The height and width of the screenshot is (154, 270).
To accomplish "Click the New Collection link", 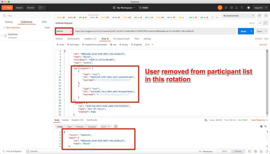I will [x=12, y=28].
